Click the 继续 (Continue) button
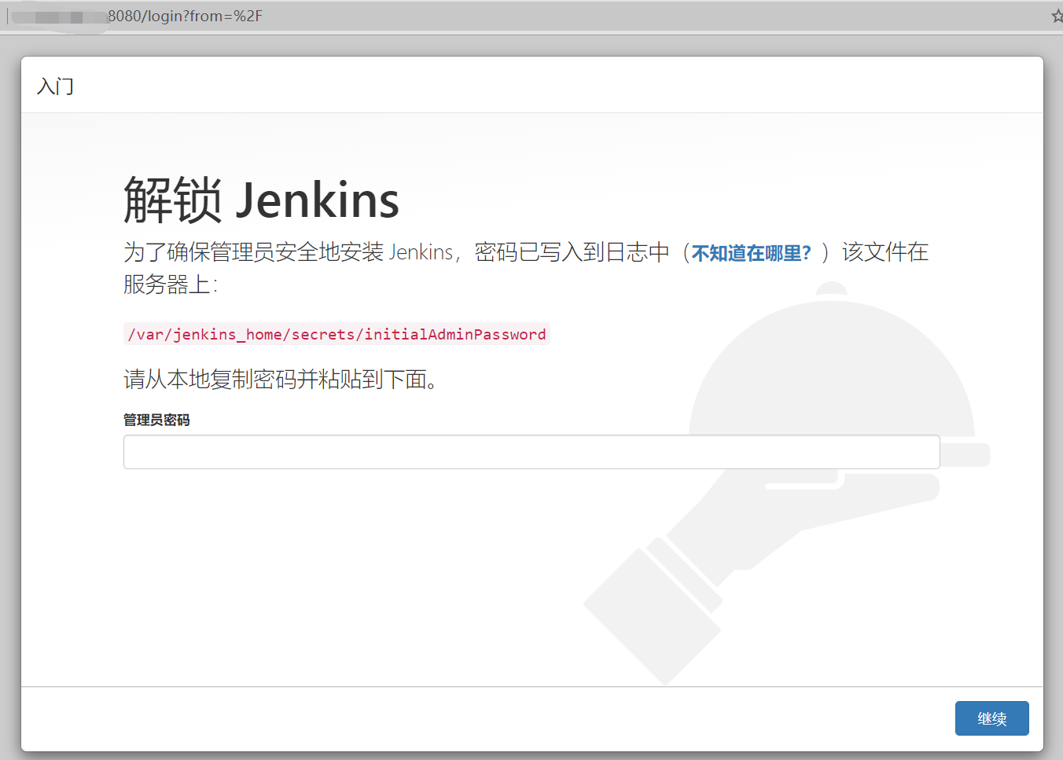This screenshot has height=760, width=1063. pyautogui.click(x=991, y=718)
